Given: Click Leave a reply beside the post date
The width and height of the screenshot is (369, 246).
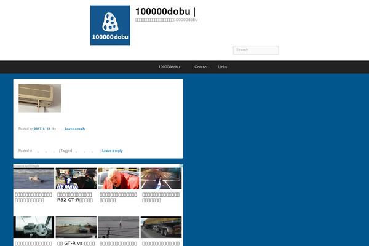Looking at the screenshot, I should (74, 129).
